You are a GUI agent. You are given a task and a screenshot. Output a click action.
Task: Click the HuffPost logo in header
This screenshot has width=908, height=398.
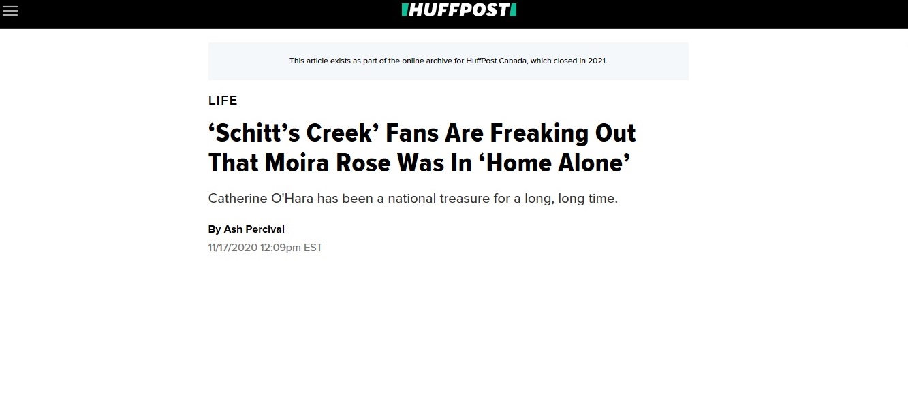459,10
